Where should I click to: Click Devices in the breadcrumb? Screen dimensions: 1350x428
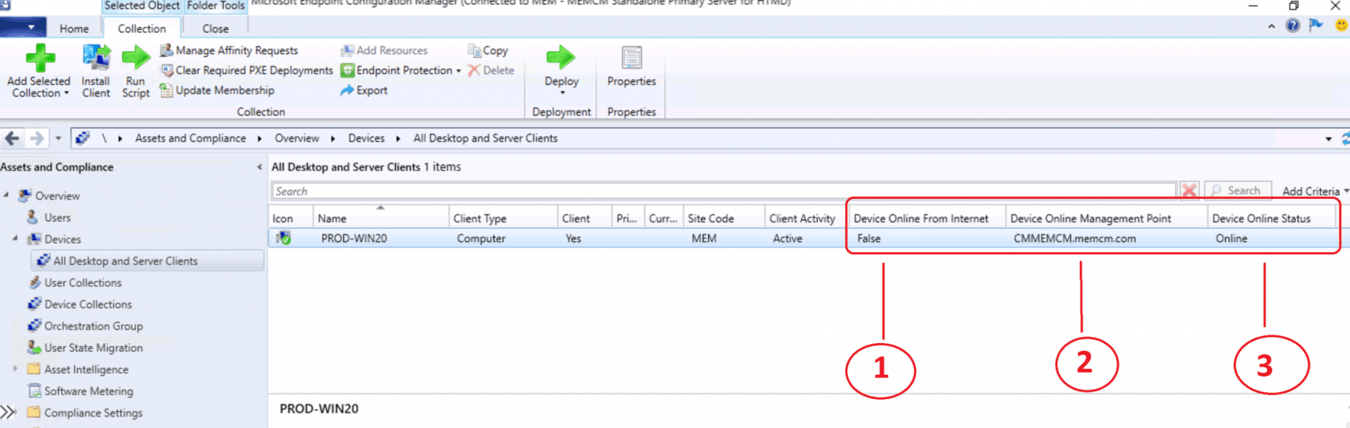tap(367, 138)
